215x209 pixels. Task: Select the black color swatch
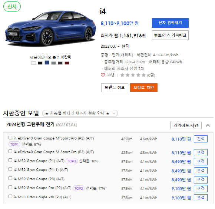[40, 63]
